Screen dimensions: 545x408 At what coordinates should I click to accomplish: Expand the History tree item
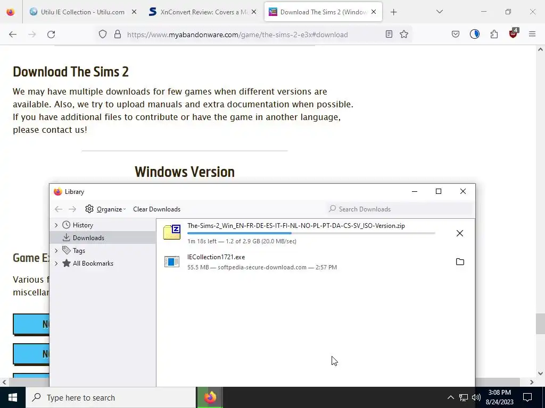(56, 225)
